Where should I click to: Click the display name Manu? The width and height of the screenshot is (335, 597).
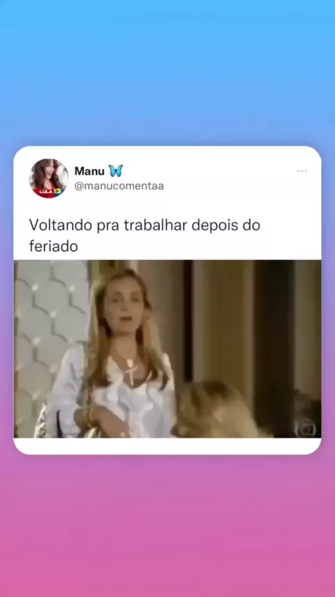tap(89, 171)
